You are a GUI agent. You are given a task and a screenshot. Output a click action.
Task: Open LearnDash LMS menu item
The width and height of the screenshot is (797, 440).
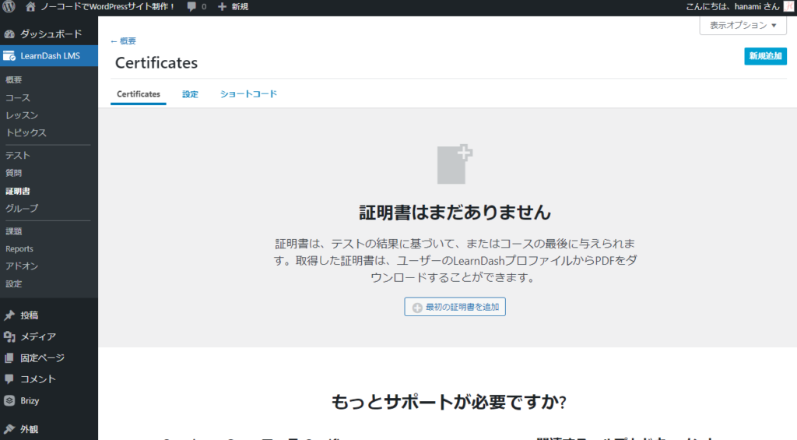tap(49, 56)
